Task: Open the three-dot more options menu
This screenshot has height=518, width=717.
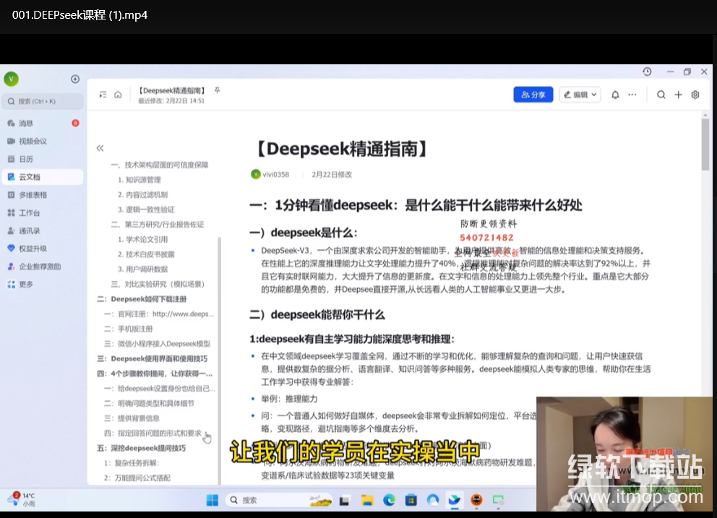Action: point(632,95)
